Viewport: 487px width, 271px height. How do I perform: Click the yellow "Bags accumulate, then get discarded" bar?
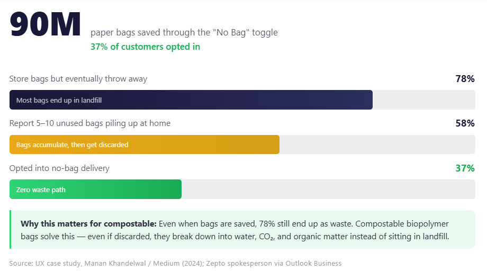click(x=144, y=144)
